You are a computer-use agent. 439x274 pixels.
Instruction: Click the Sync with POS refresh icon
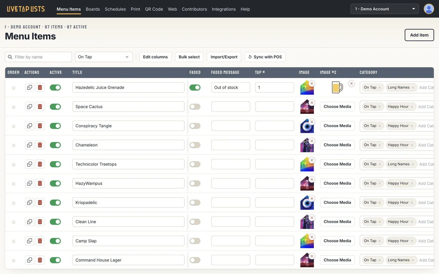[x=250, y=57]
